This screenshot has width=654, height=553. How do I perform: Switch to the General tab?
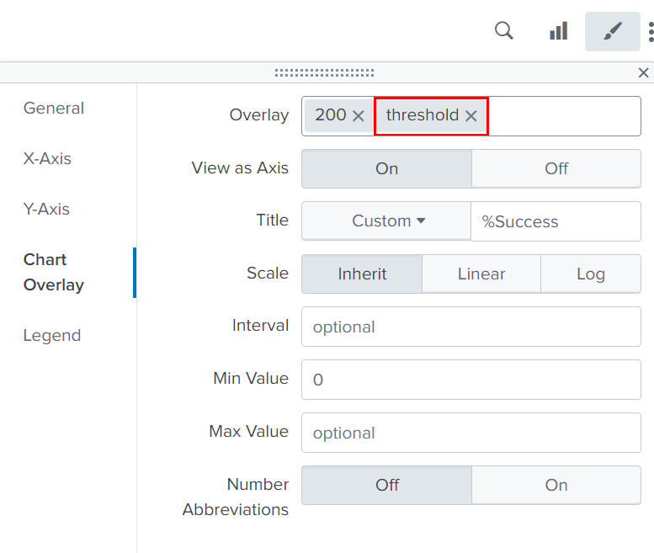tap(54, 108)
